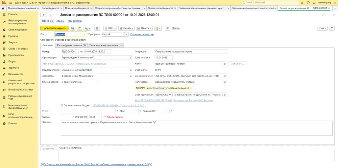
Task: Click into the УИН input field
Action: pos(88,111)
